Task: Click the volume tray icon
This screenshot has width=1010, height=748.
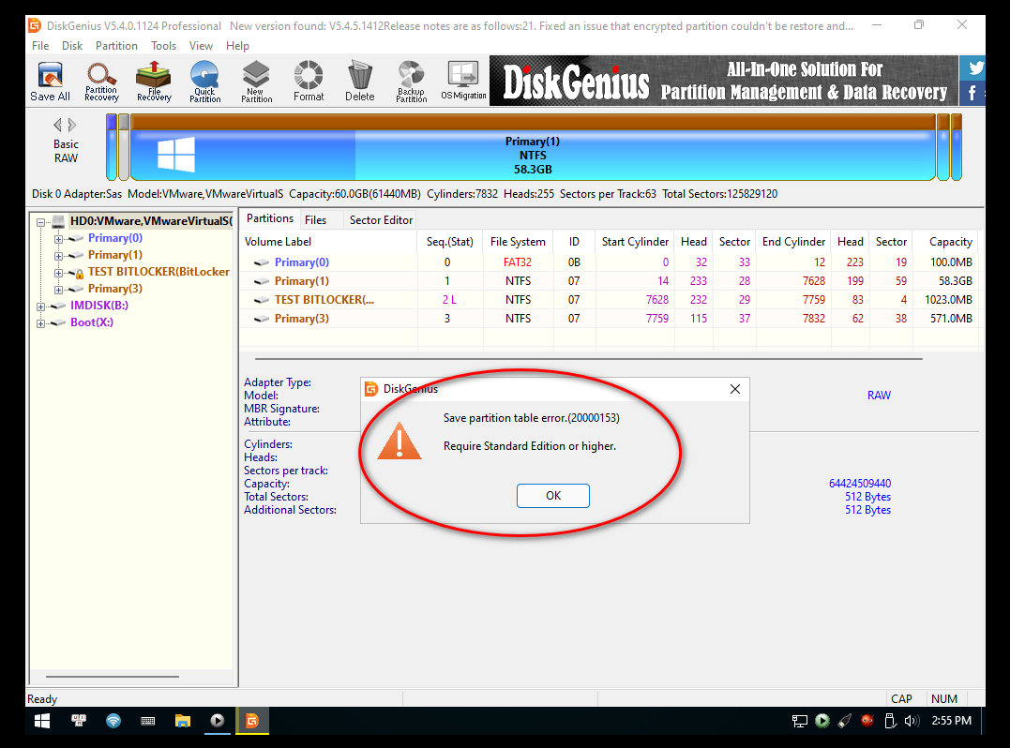Action: pyautogui.click(x=912, y=721)
